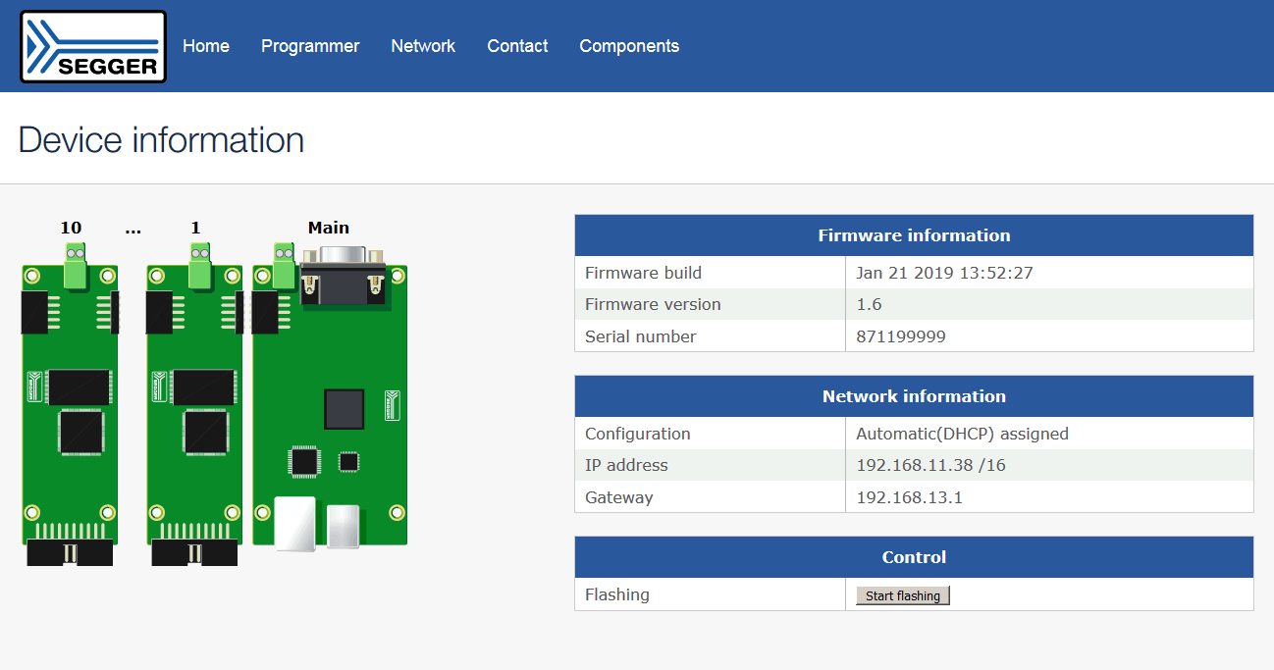Click the green terminal connector on module 10

pos(77,267)
